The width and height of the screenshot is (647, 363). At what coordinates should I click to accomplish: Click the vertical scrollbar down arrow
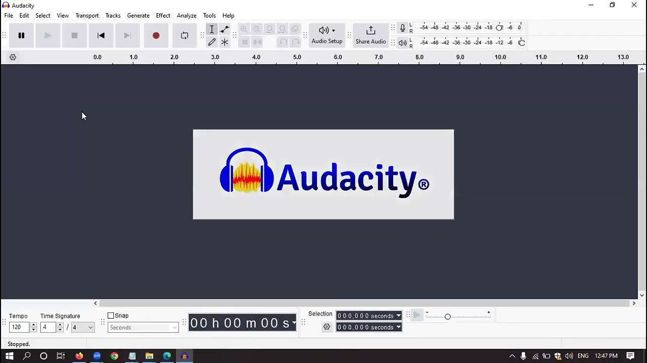point(642,295)
